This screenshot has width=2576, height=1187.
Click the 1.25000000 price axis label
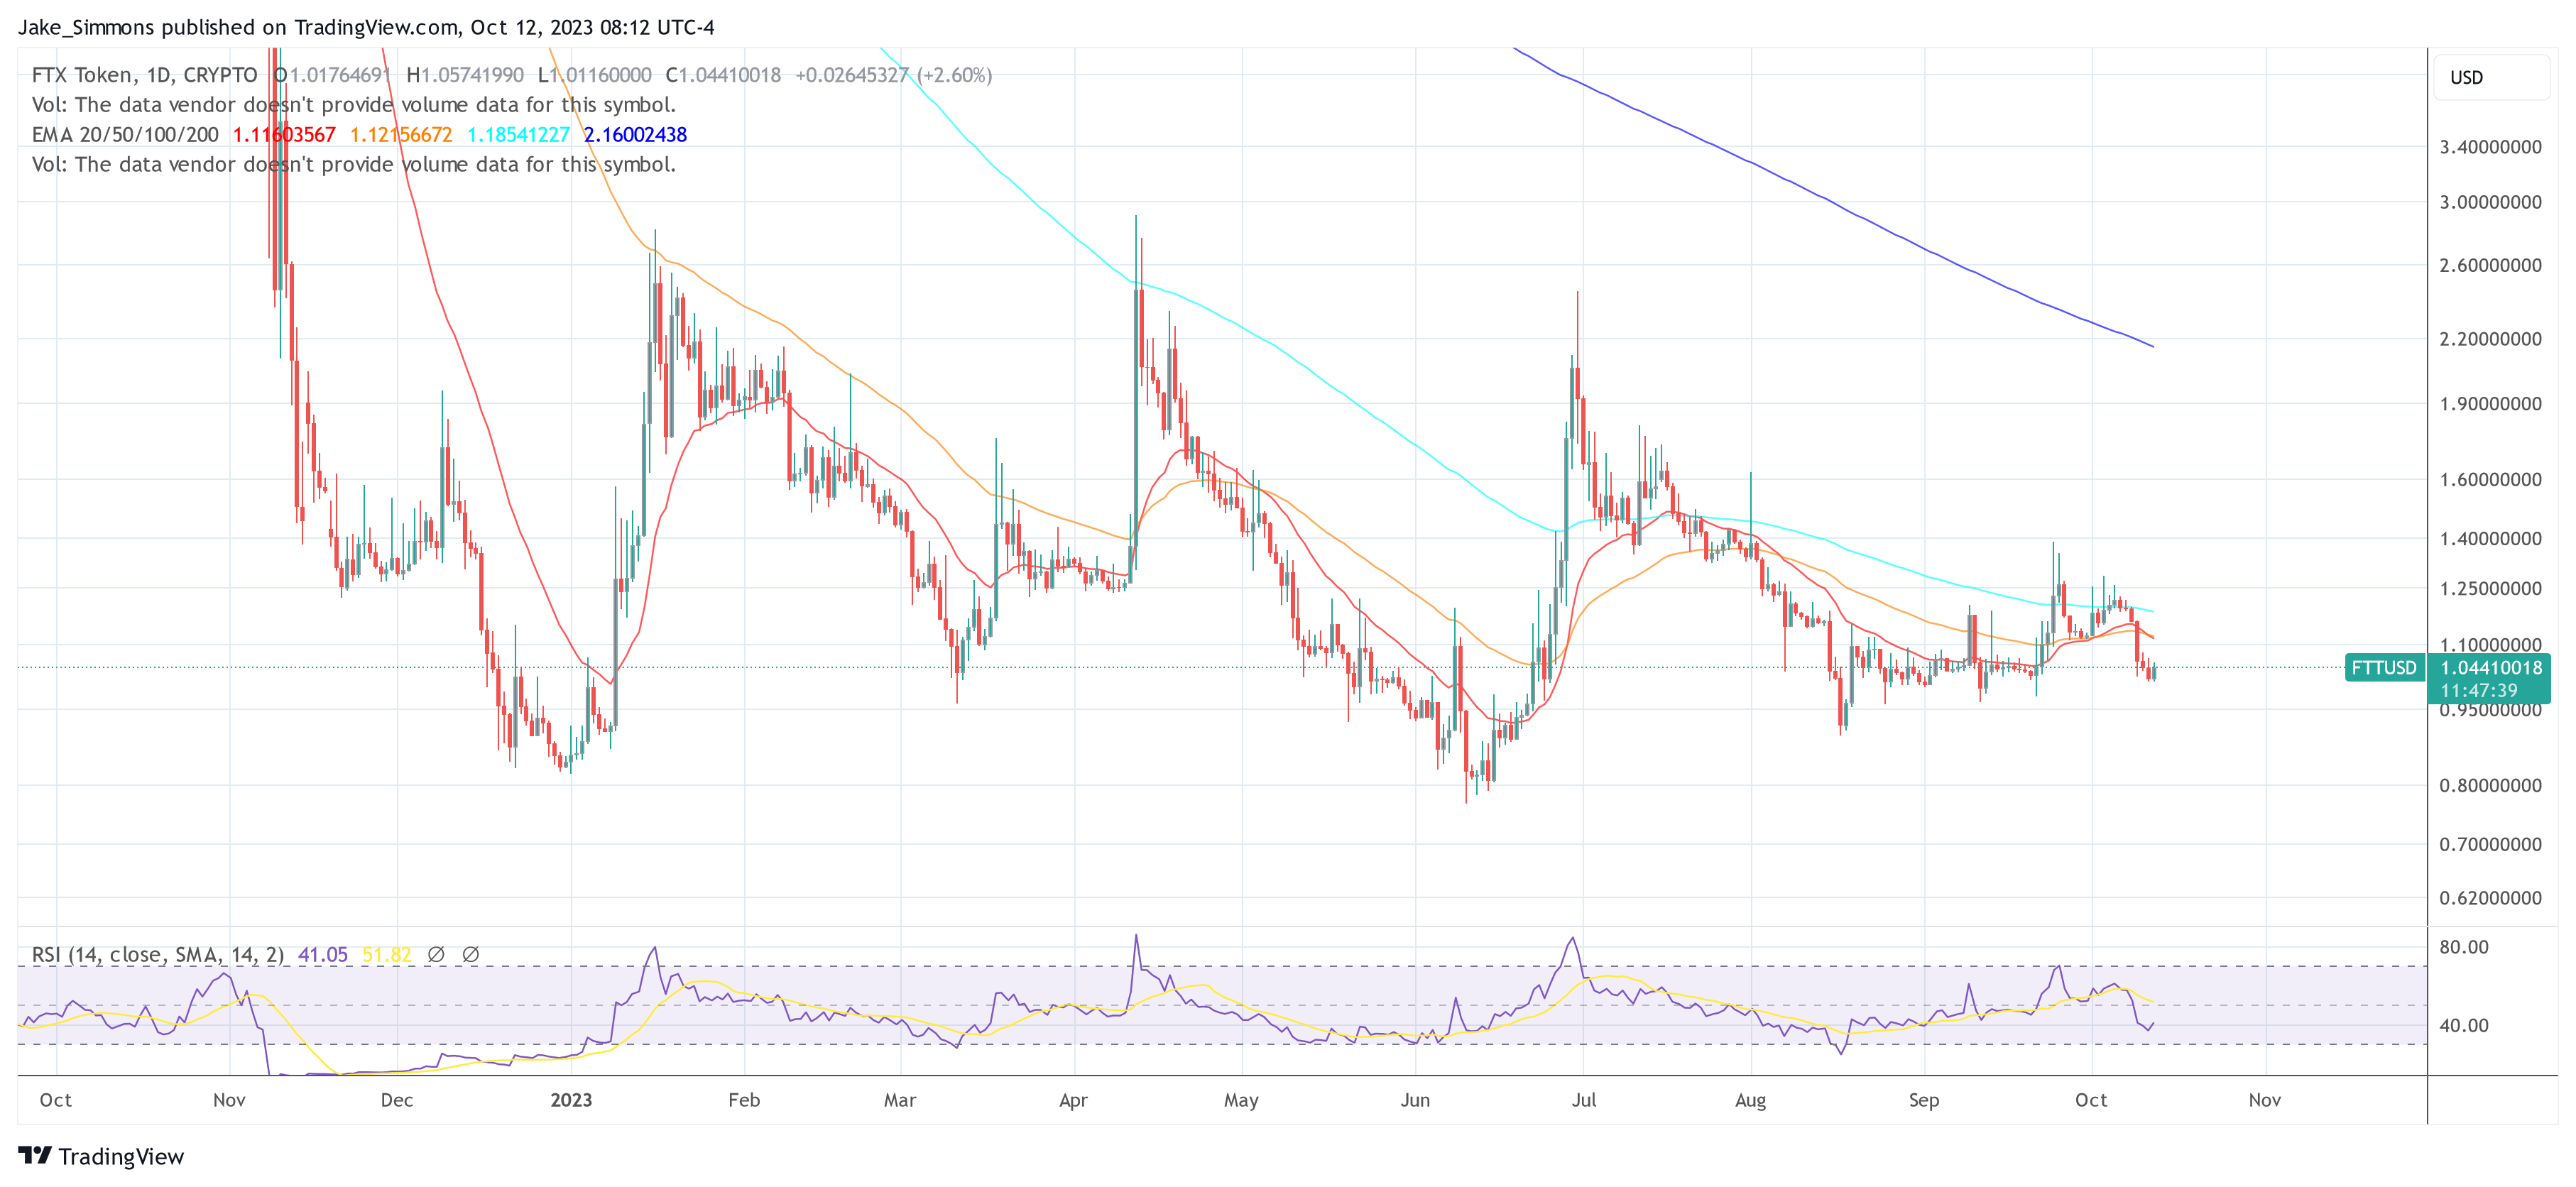coord(2490,588)
